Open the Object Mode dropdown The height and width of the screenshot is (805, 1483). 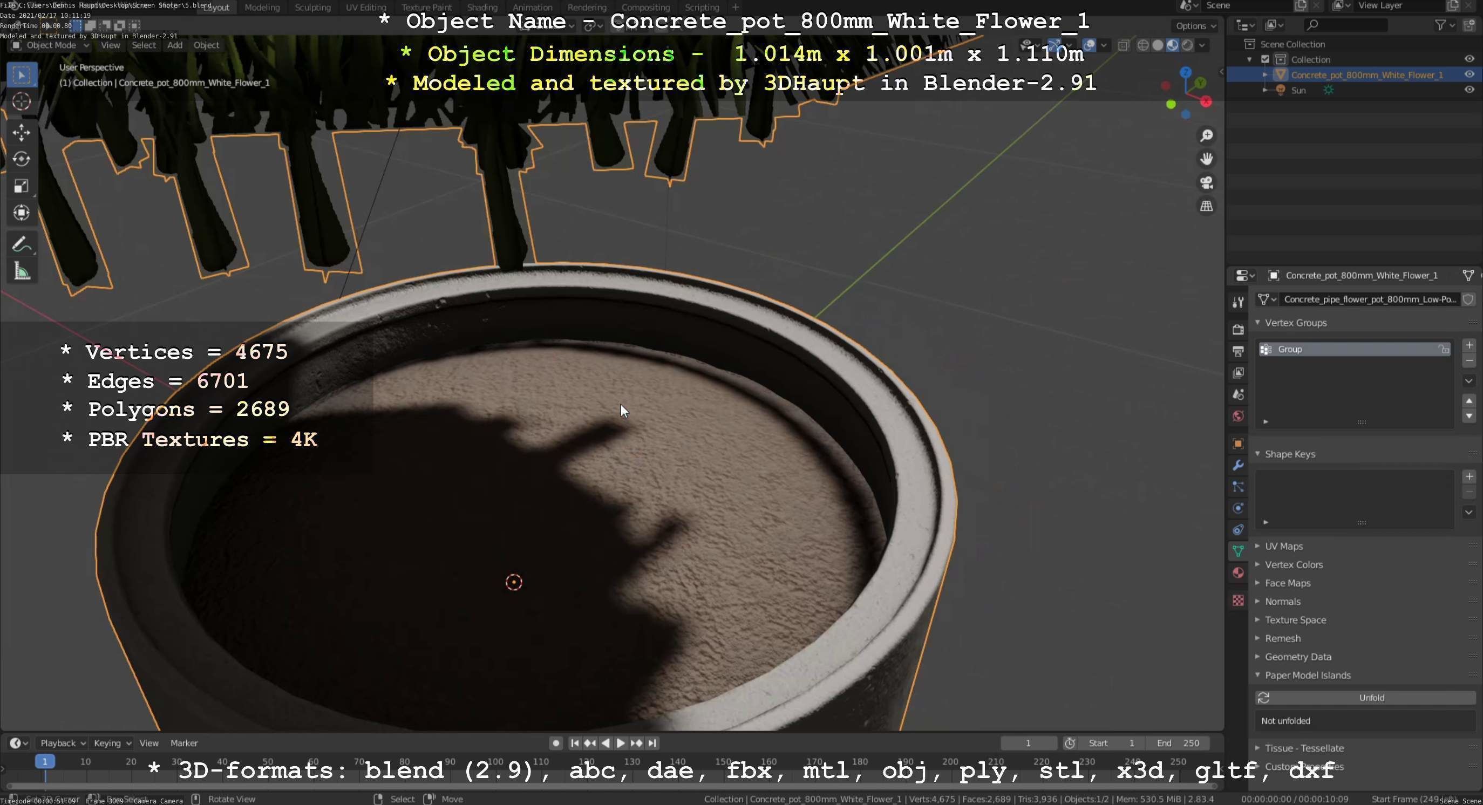click(x=51, y=45)
